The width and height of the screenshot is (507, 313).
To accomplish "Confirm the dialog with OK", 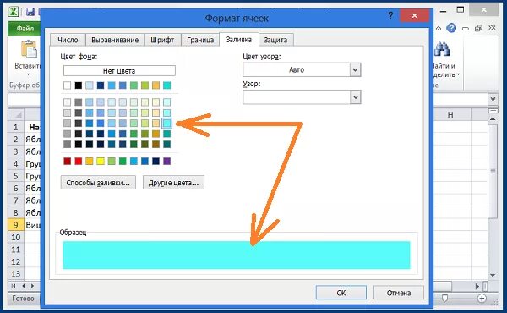I will [341, 293].
